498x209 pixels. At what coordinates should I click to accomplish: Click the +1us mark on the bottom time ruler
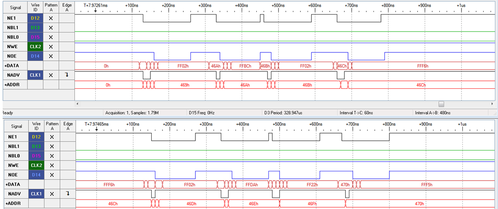click(x=462, y=124)
